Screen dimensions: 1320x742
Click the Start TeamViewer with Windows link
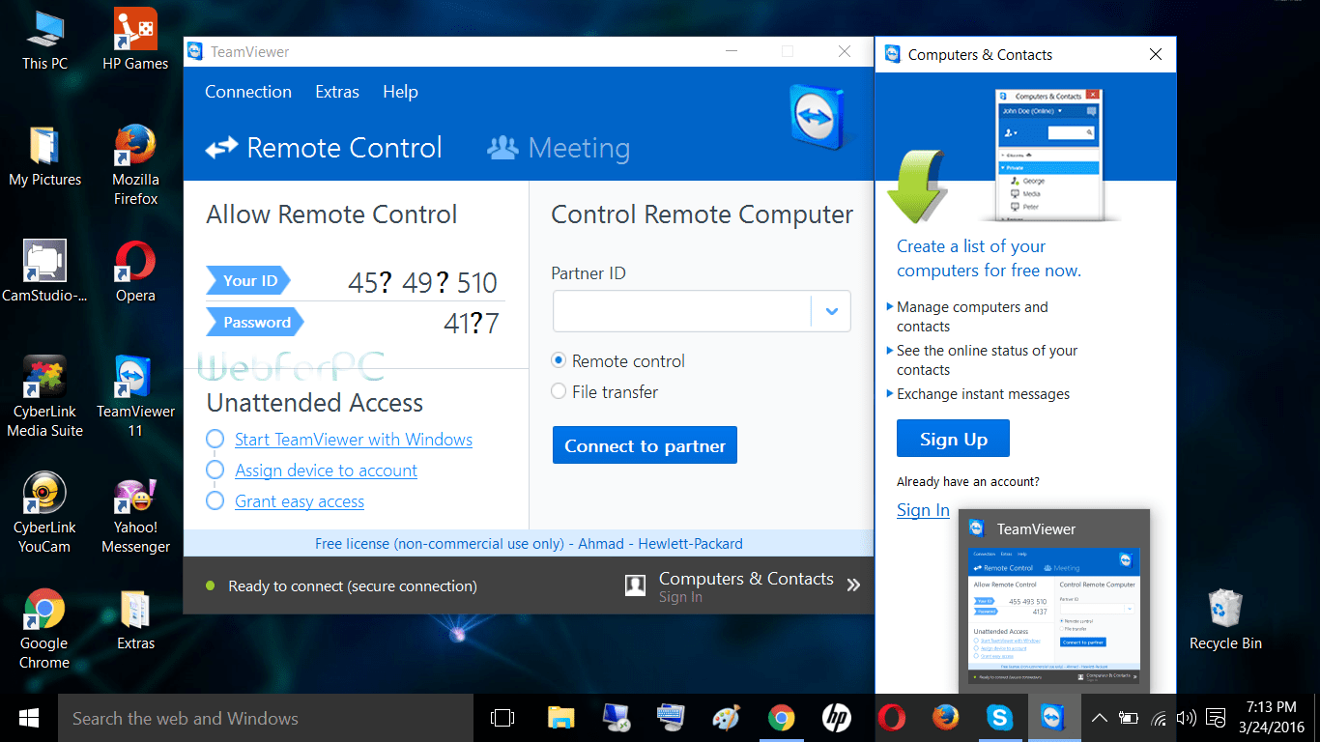[x=354, y=440]
